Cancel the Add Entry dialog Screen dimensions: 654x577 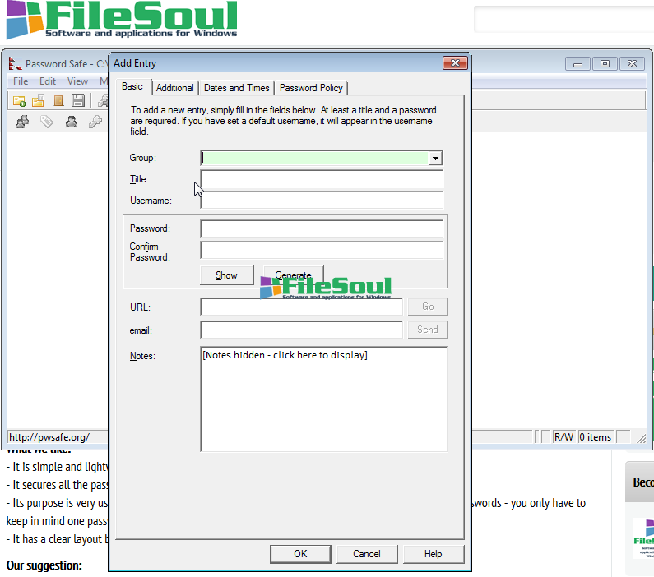(366, 554)
